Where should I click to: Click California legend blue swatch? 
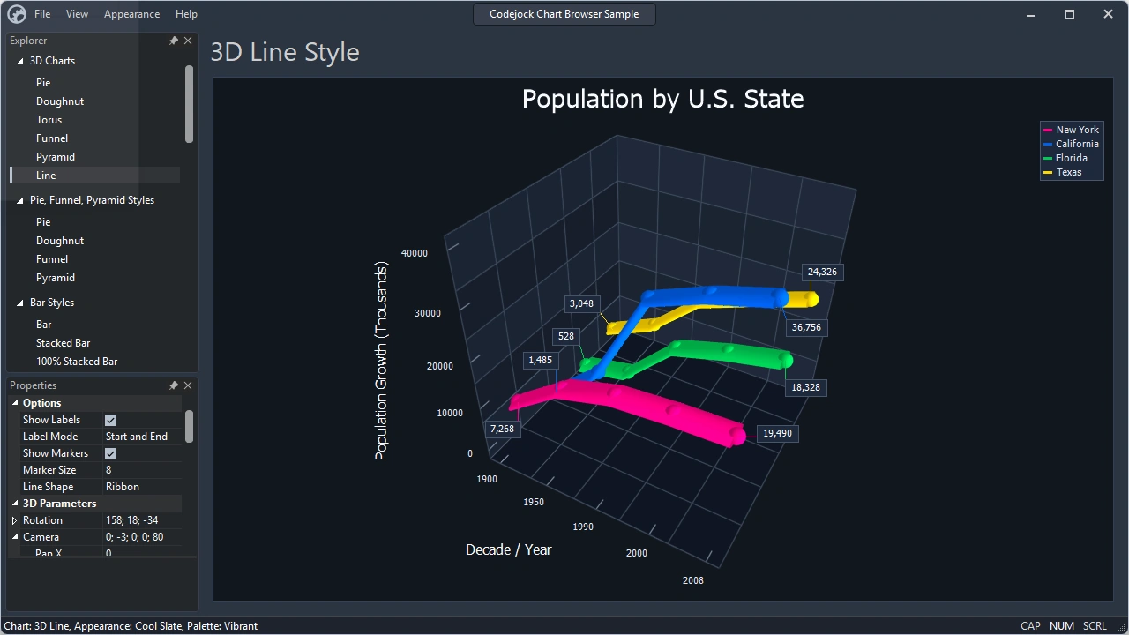tap(1048, 144)
